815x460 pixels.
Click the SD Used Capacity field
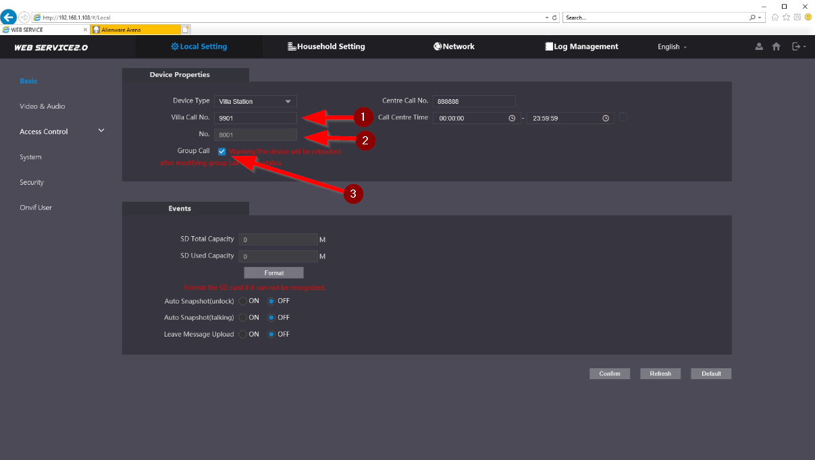[x=279, y=256]
